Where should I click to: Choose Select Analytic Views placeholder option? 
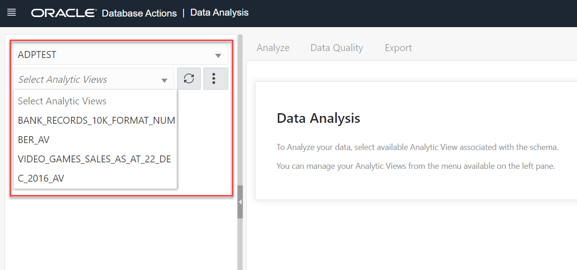coord(62,101)
